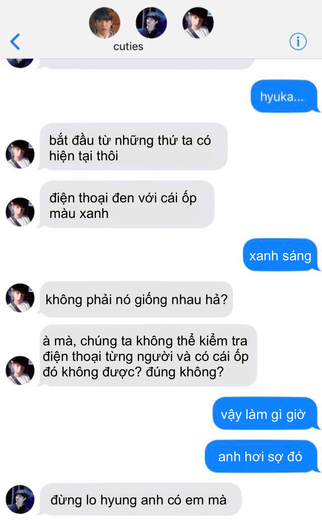Select 'không phải nó giống nhau hả?' message

pyautogui.click(x=136, y=299)
